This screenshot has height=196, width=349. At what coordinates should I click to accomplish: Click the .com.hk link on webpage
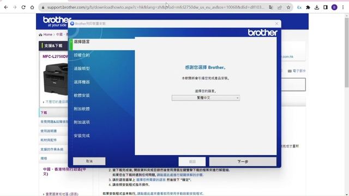point(287,57)
